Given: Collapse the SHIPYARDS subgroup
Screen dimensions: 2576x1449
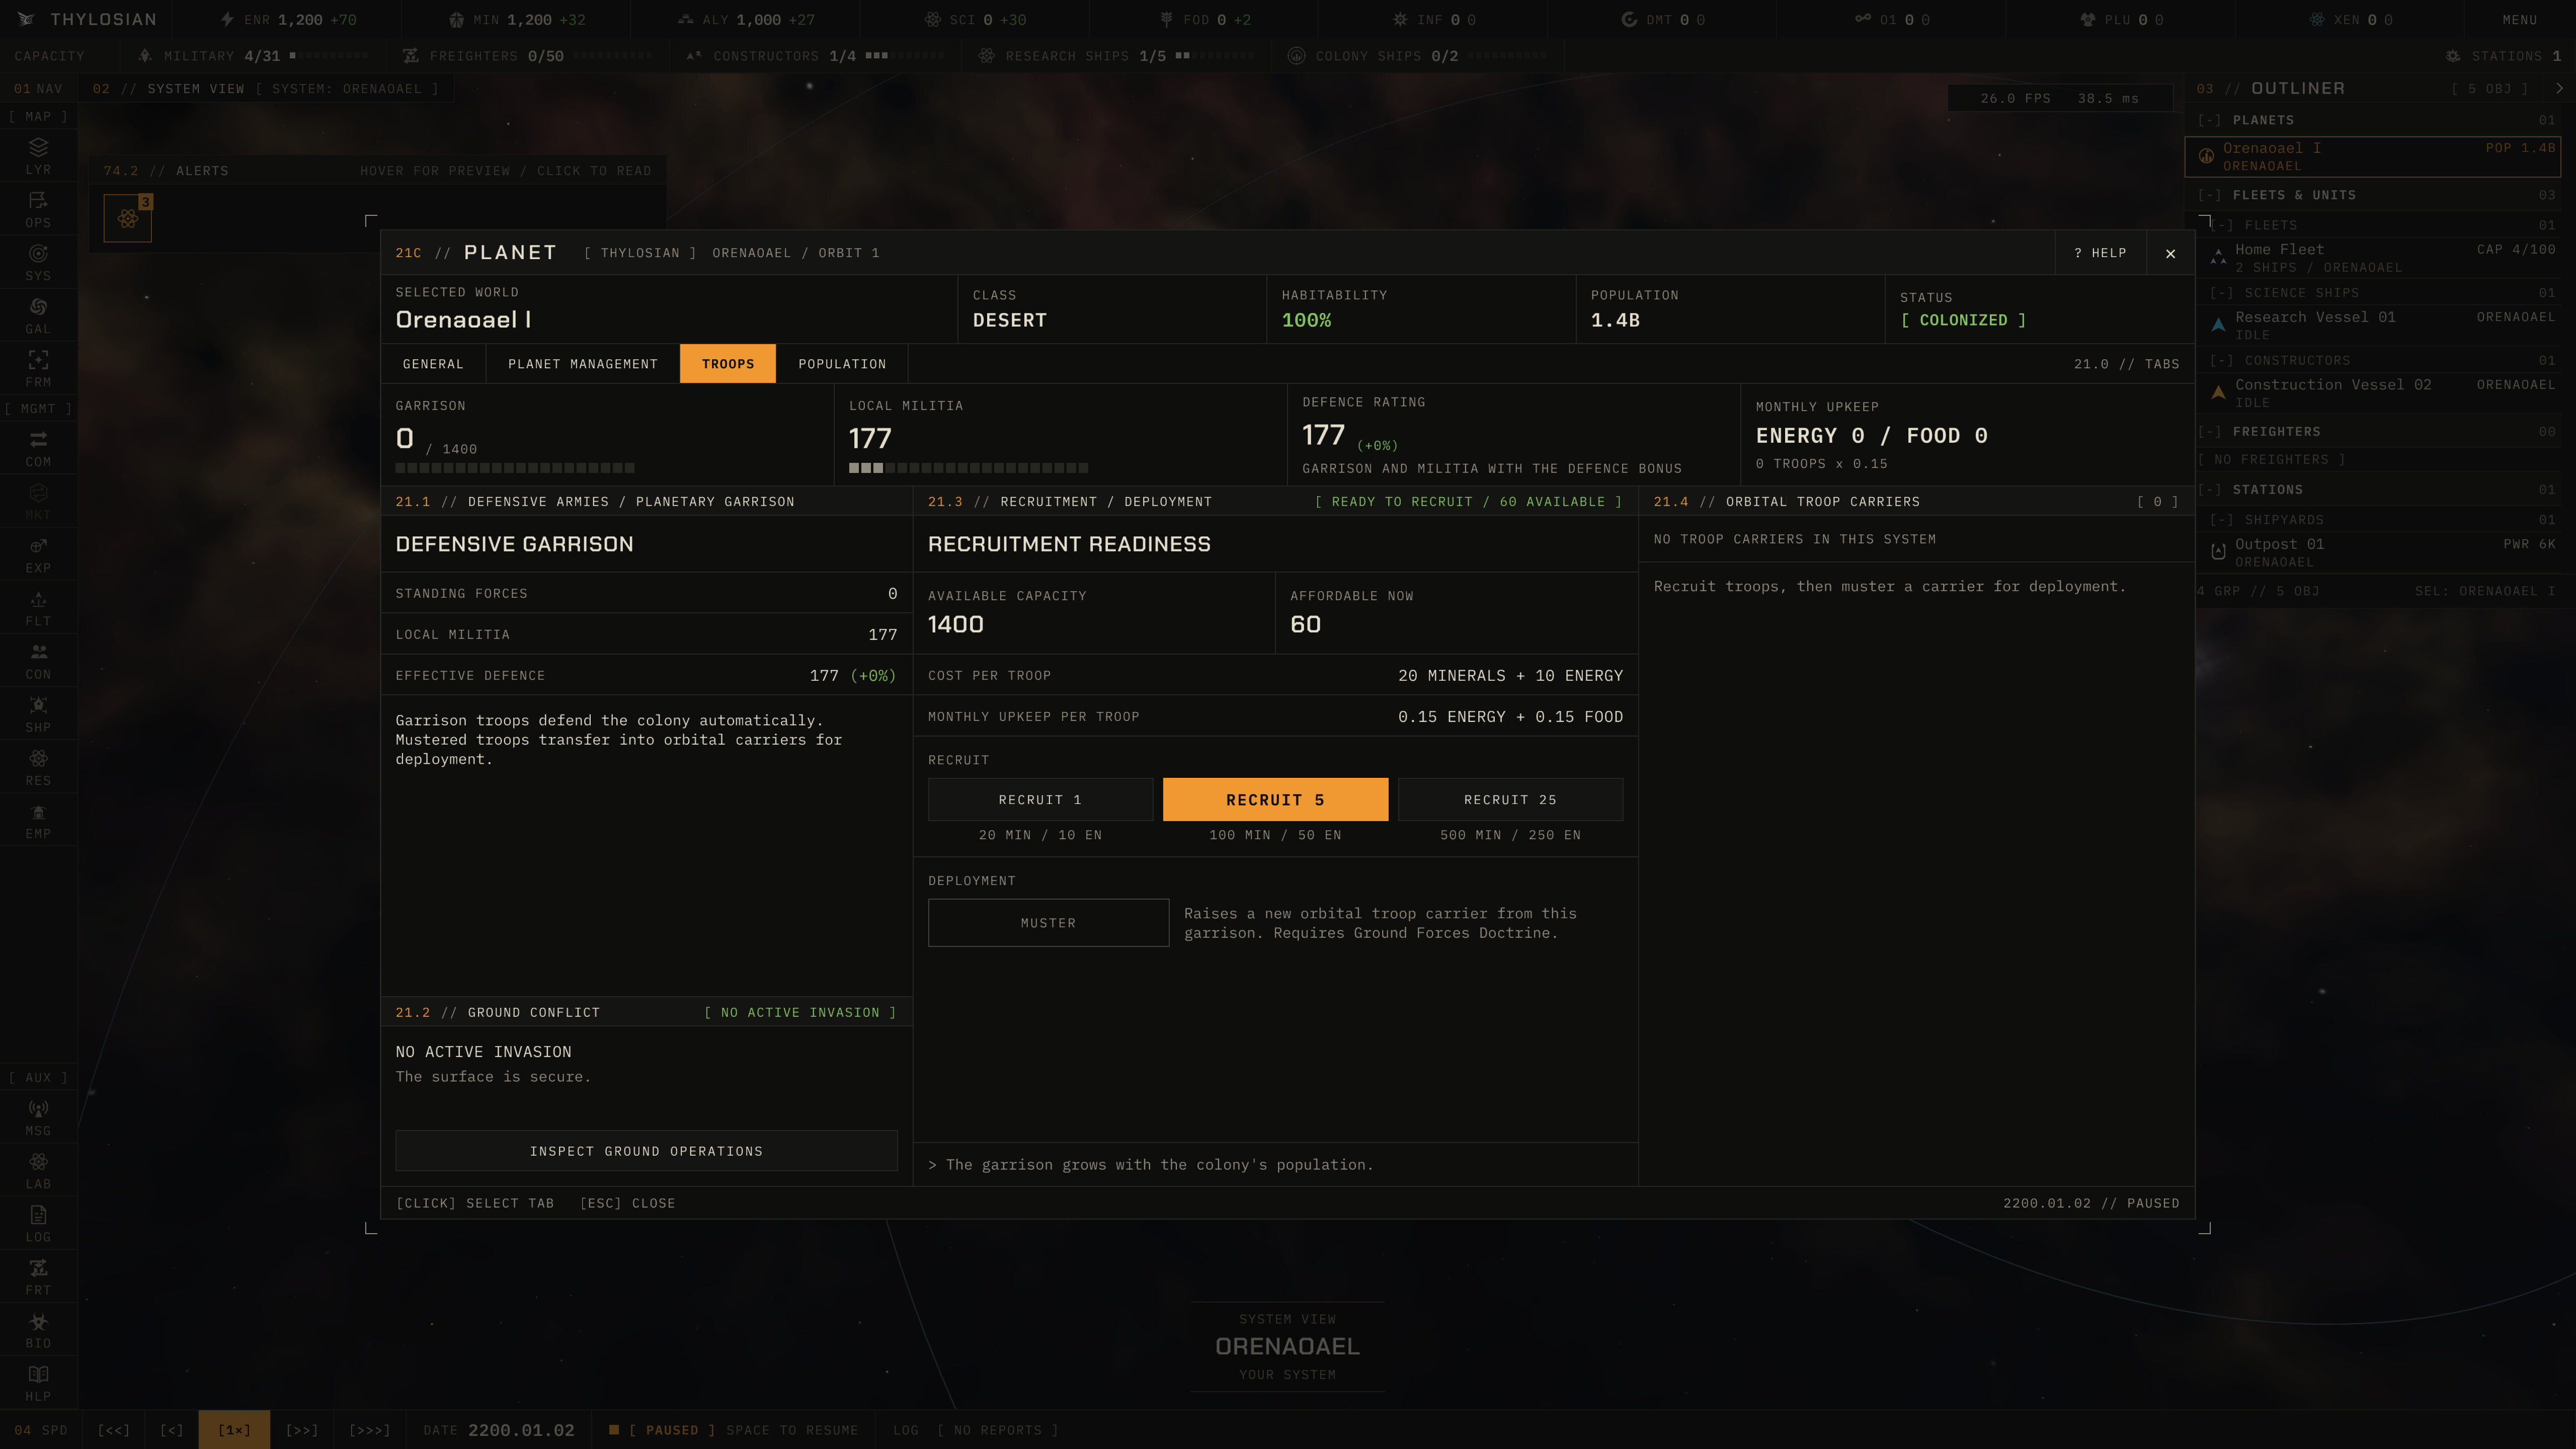Looking at the screenshot, I should pyautogui.click(x=2221, y=520).
